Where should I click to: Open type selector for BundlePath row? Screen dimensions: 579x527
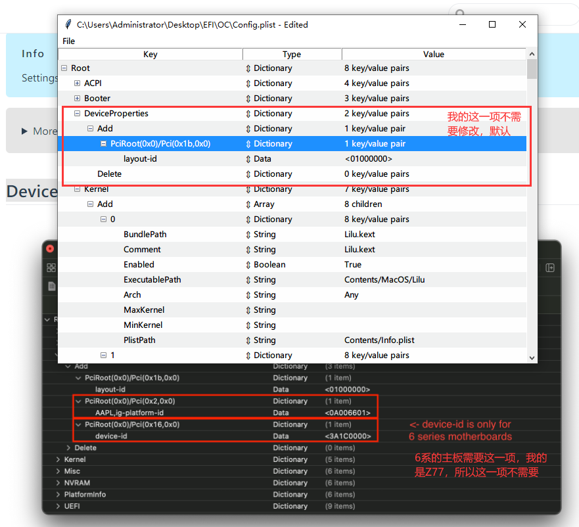tap(248, 235)
